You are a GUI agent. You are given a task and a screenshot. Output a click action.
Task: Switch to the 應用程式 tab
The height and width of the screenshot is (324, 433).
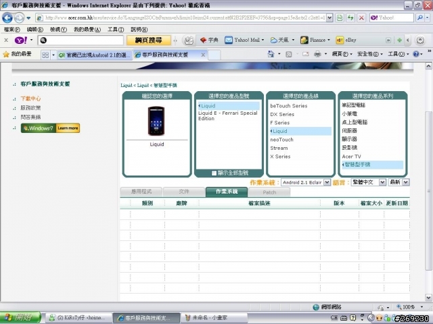tap(141, 192)
